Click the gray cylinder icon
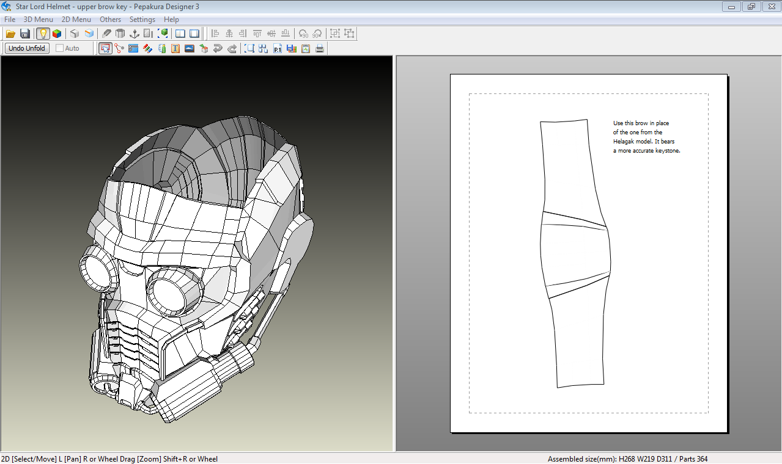This screenshot has height=464, width=782. (x=120, y=34)
